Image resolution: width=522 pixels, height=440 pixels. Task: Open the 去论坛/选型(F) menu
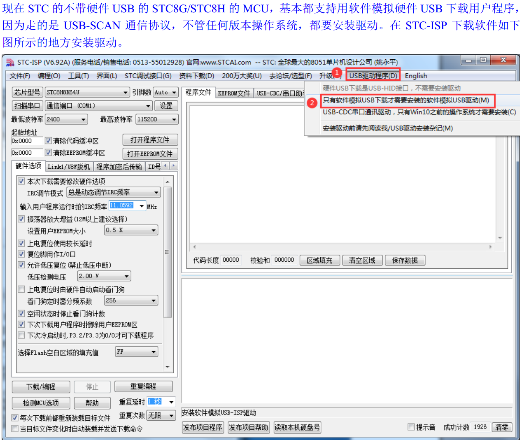pyautogui.click(x=291, y=76)
